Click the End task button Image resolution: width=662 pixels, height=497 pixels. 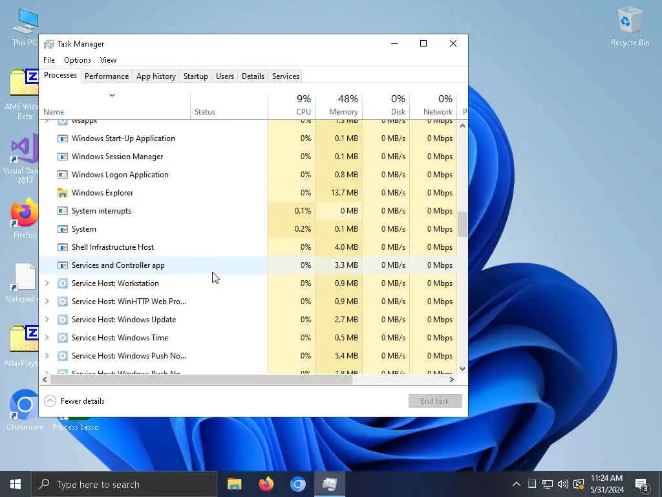(x=435, y=401)
